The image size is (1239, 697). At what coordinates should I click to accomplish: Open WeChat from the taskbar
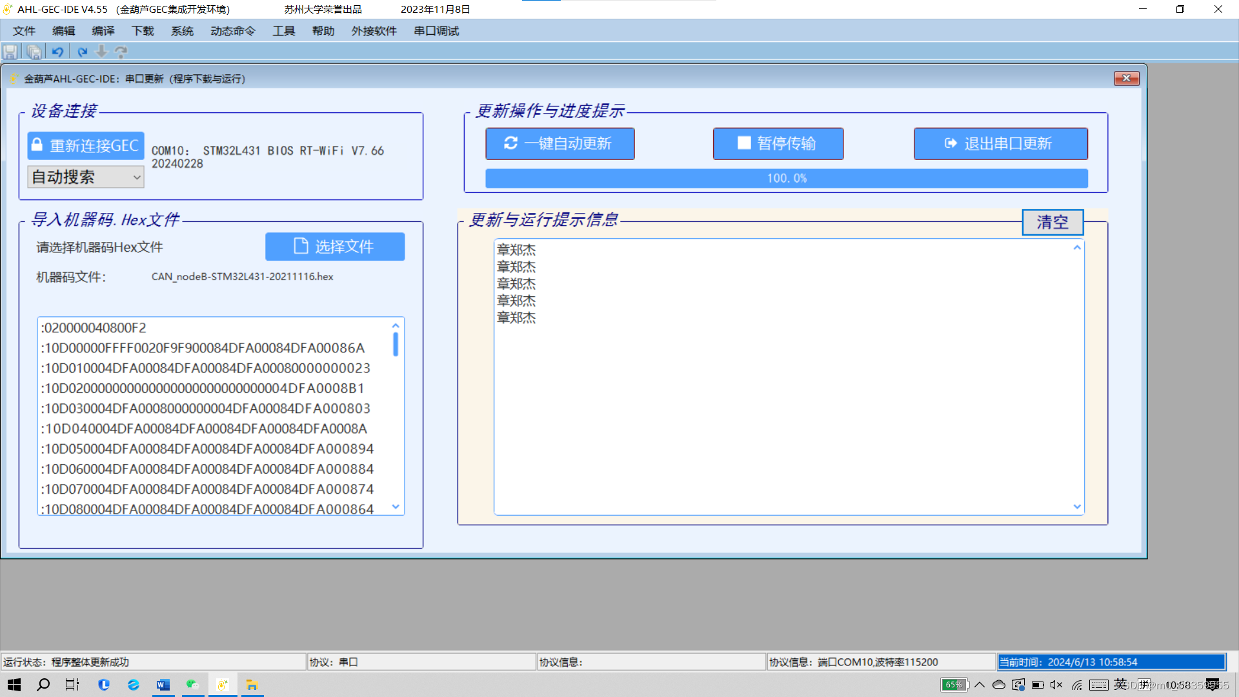pyautogui.click(x=192, y=685)
